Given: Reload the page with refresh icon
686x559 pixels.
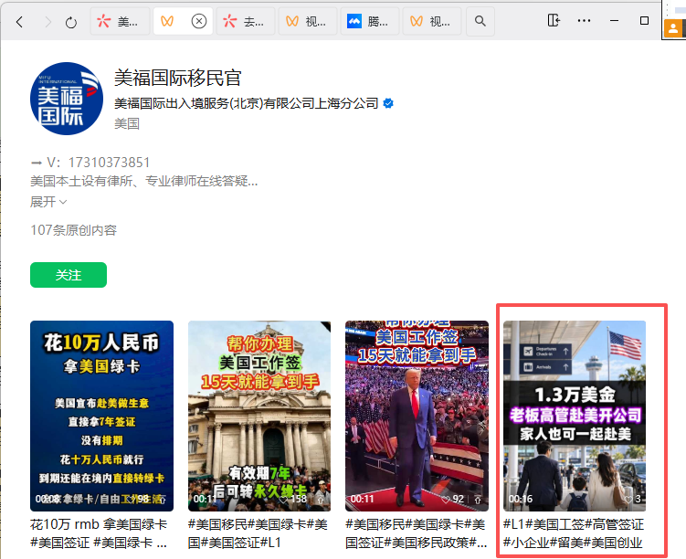Looking at the screenshot, I should pyautogui.click(x=71, y=22).
